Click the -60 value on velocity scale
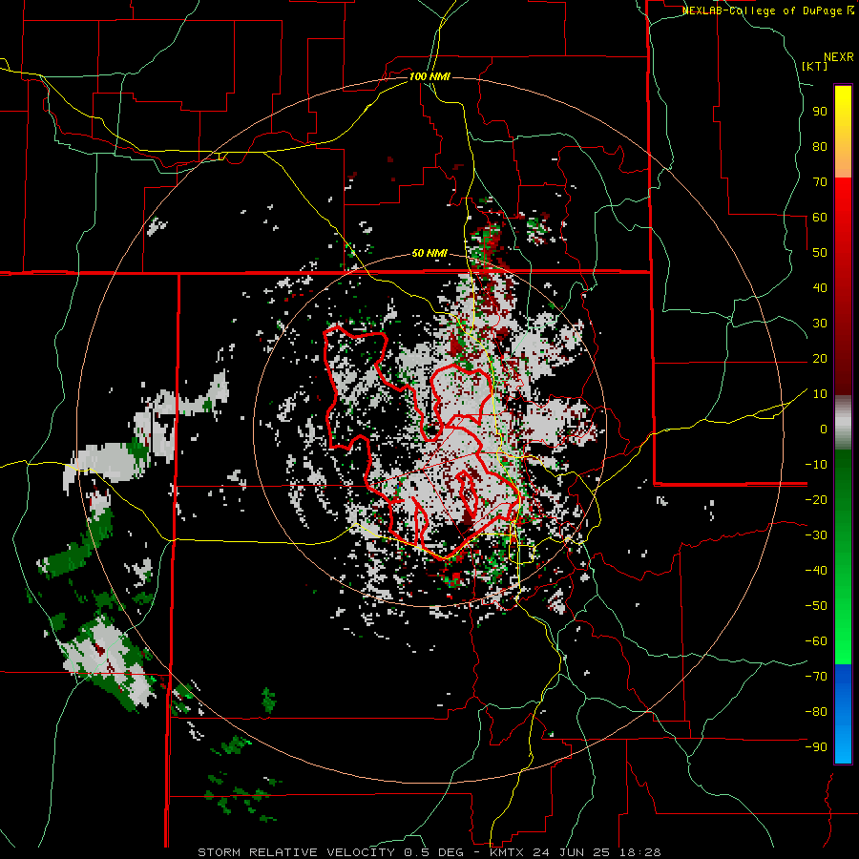The width and height of the screenshot is (859, 859). click(816, 641)
